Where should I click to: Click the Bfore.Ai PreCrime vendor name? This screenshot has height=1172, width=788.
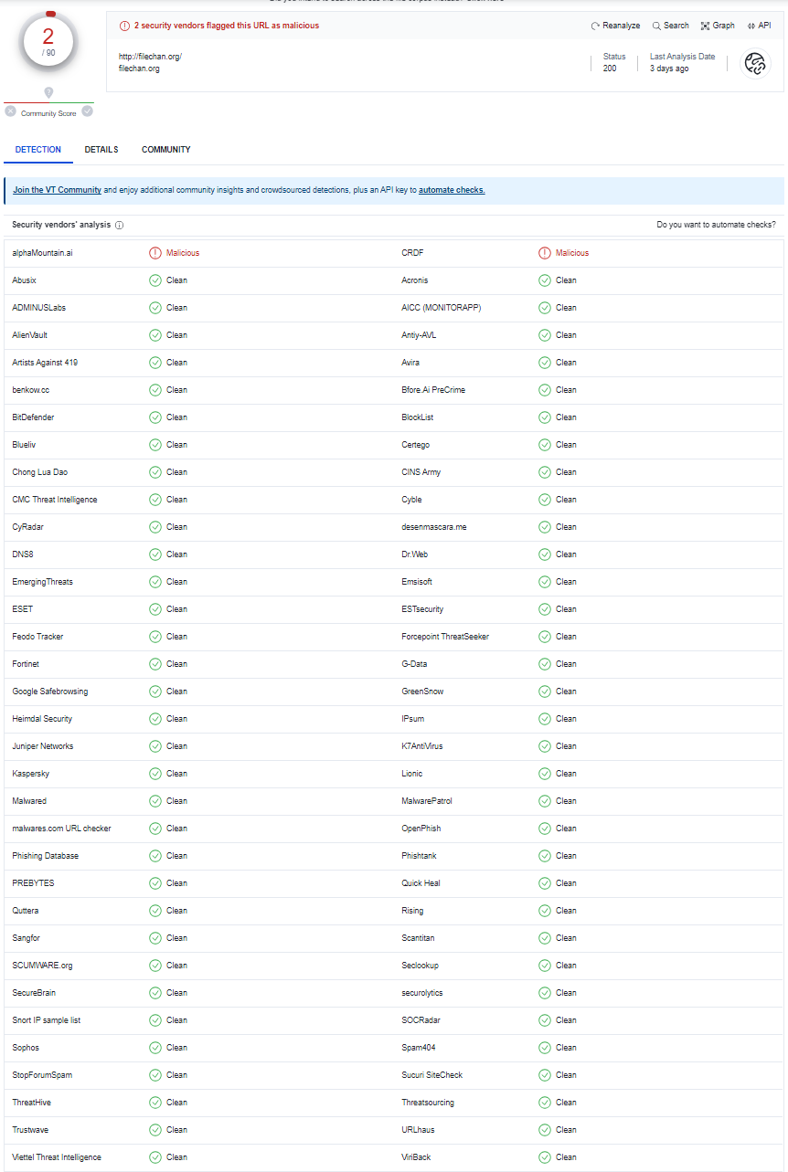click(x=433, y=390)
